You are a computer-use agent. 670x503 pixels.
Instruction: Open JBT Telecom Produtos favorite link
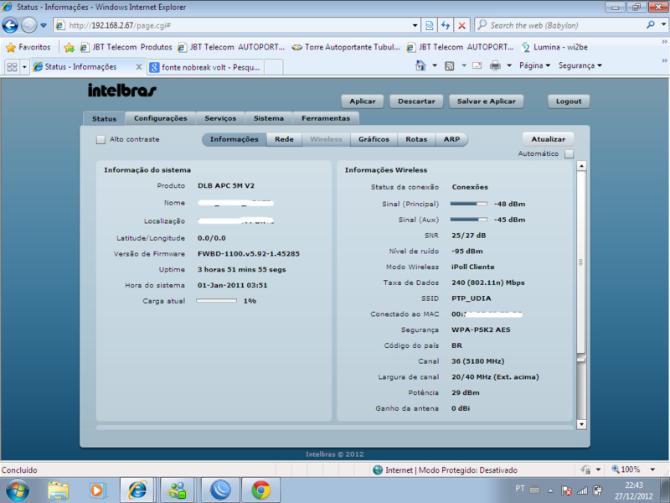126,47
